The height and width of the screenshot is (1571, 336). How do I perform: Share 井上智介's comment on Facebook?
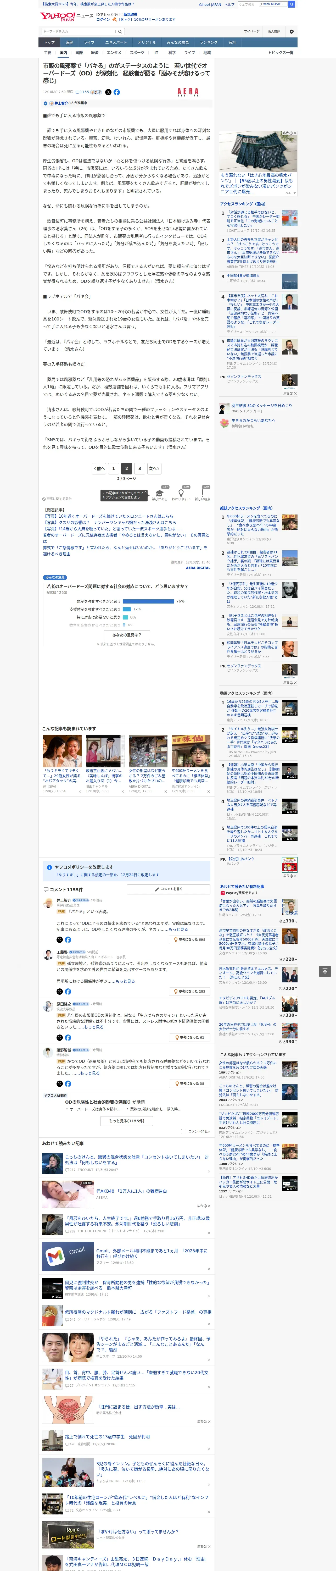tap(68, 940)
